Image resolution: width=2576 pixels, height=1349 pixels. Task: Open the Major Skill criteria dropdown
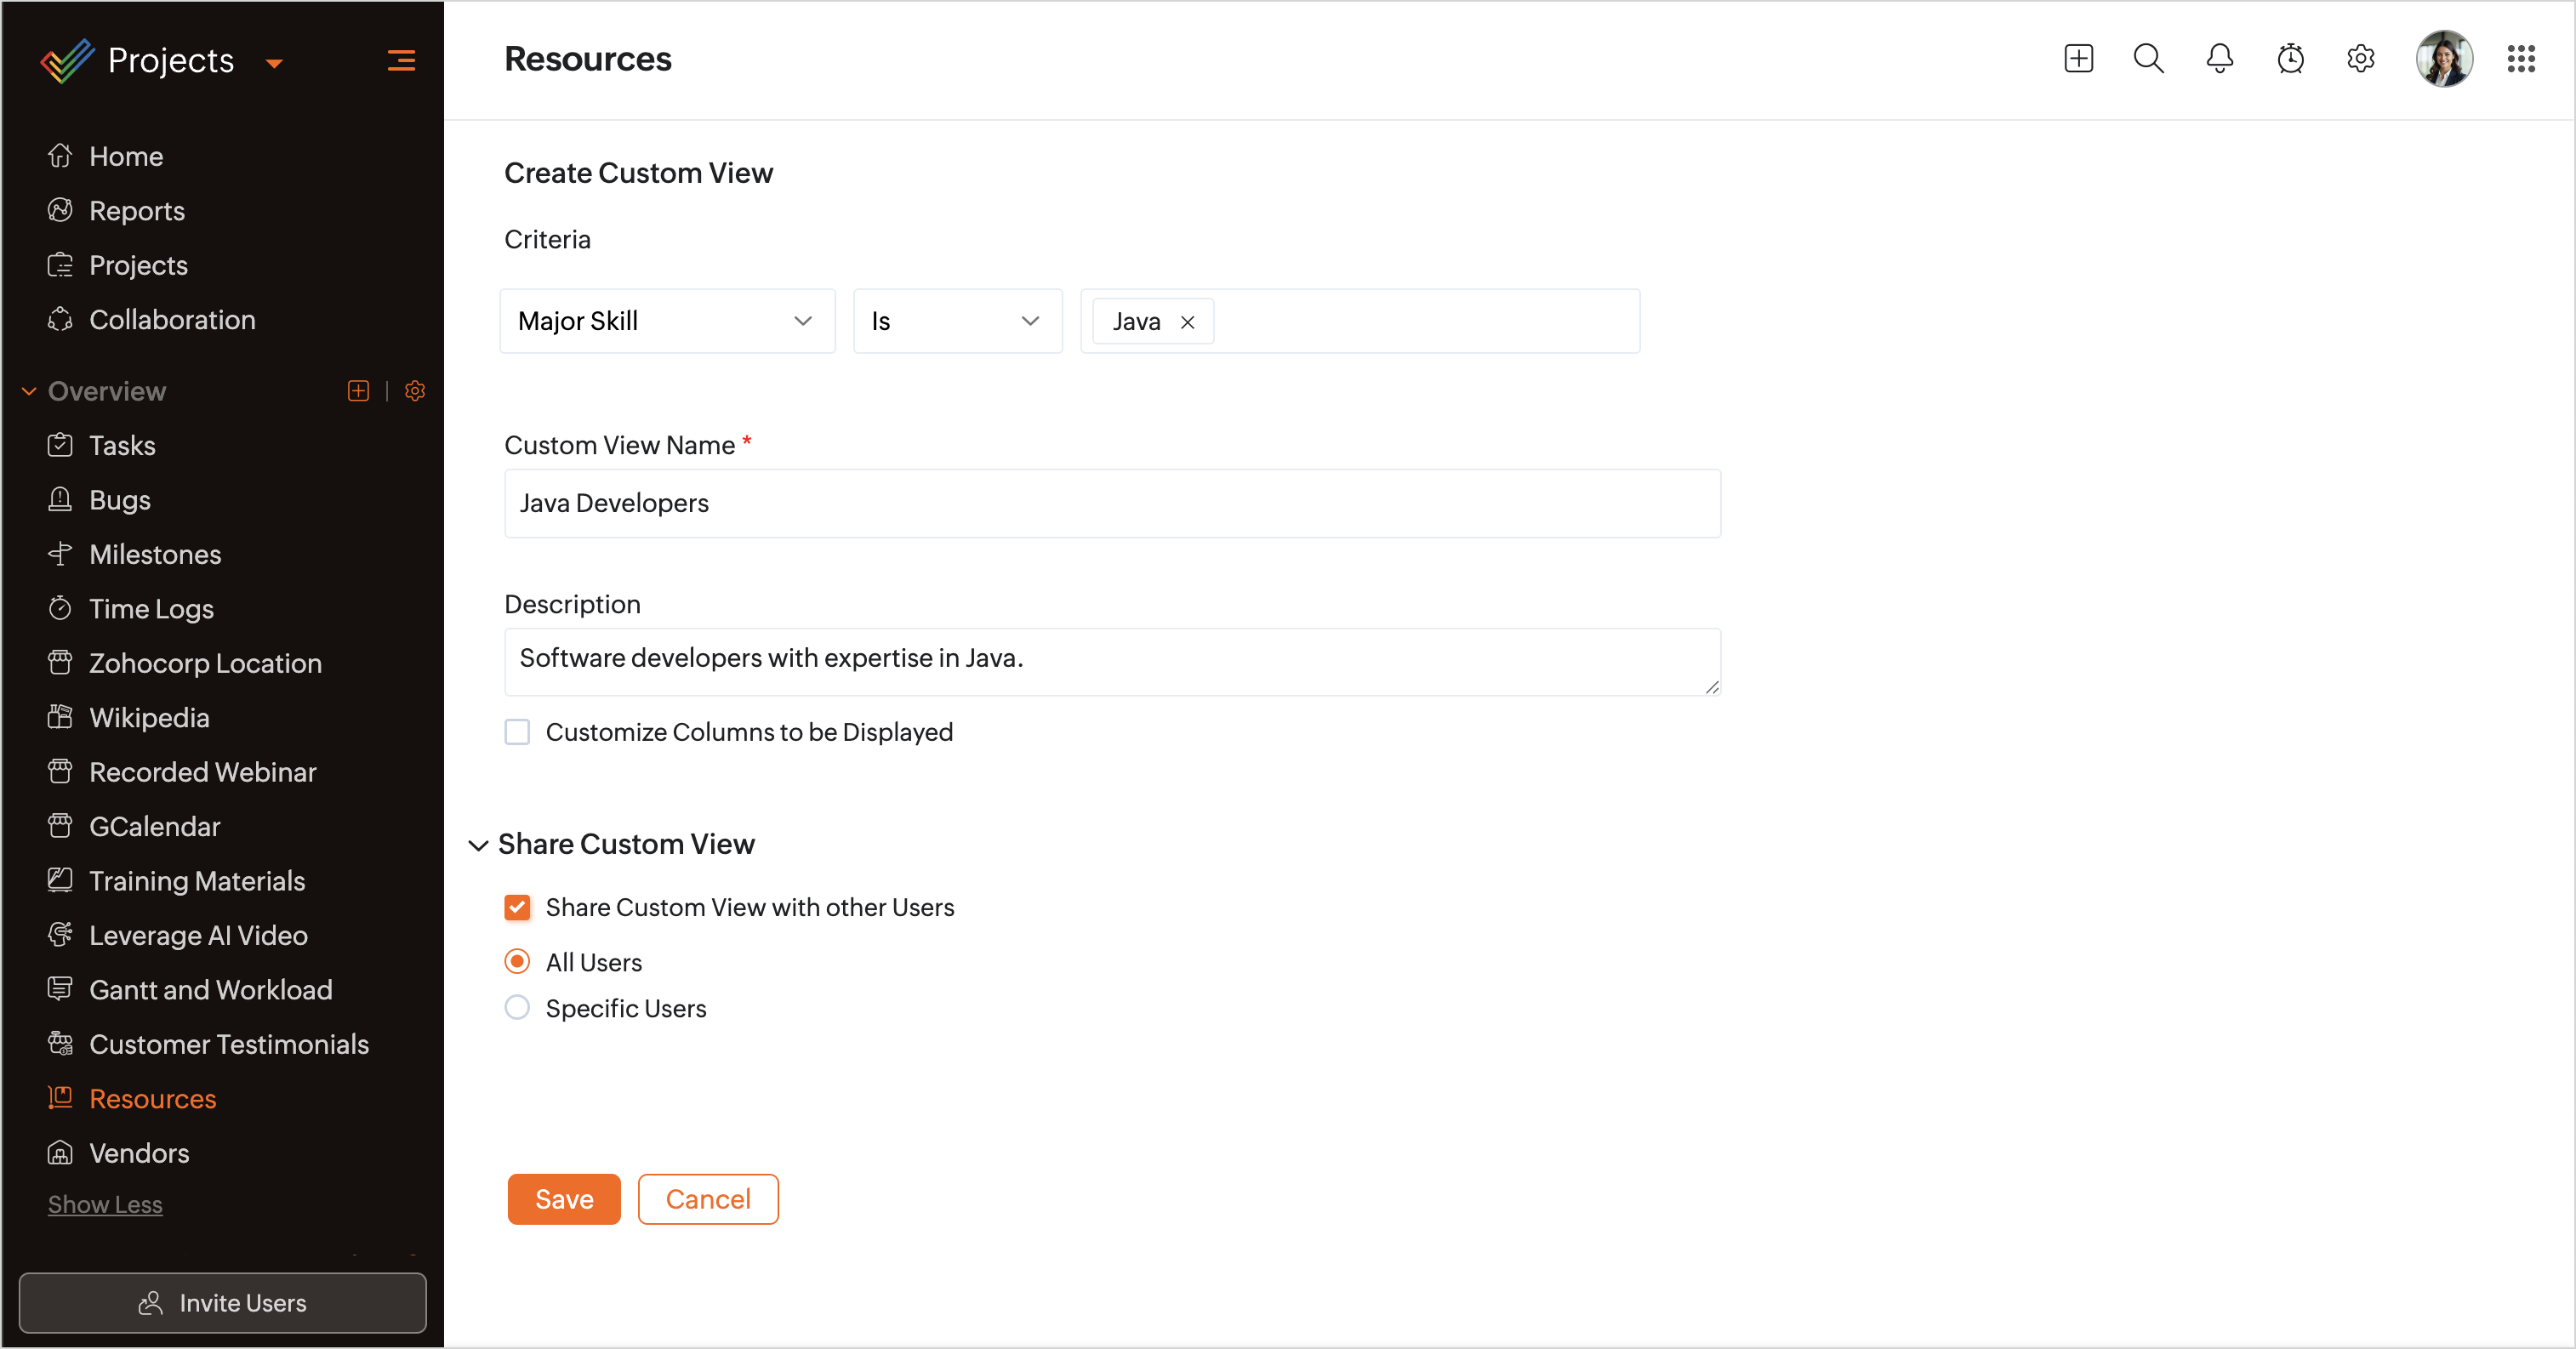[x=667, y=321]
